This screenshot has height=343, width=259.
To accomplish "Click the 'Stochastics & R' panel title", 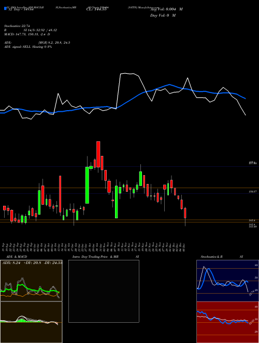I will click(x=211, y=257).
